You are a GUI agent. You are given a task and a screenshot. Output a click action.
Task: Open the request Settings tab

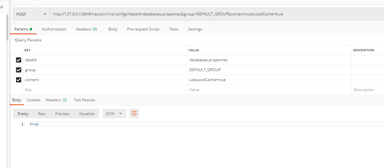(x=195, y=29)
